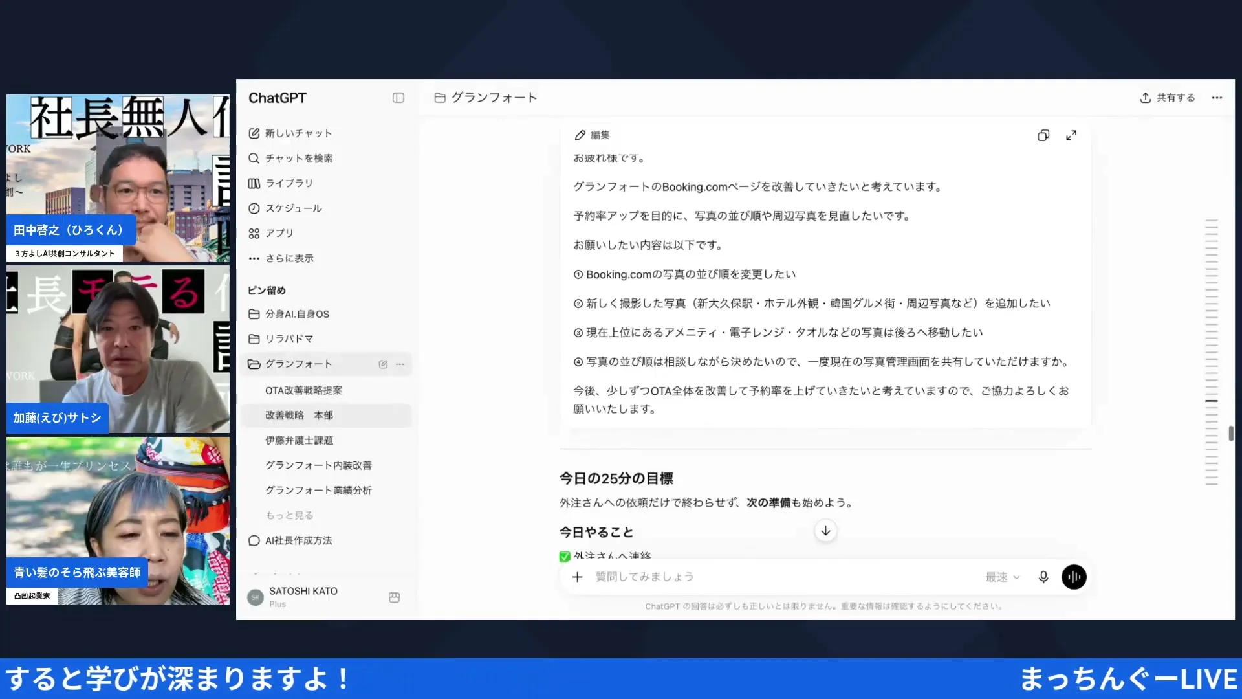Viewport: 1242px width, 699px height.
Task: Open the 伊藤弁護士課題 chat
Action: click(x=299, y=441)
